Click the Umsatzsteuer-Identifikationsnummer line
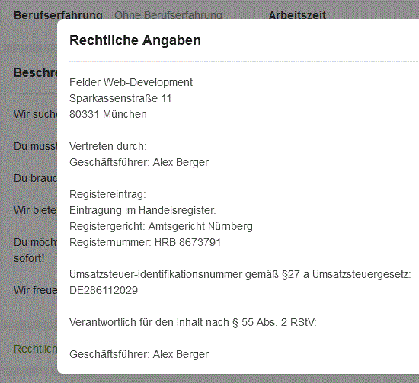 click(x=240, y=275)
